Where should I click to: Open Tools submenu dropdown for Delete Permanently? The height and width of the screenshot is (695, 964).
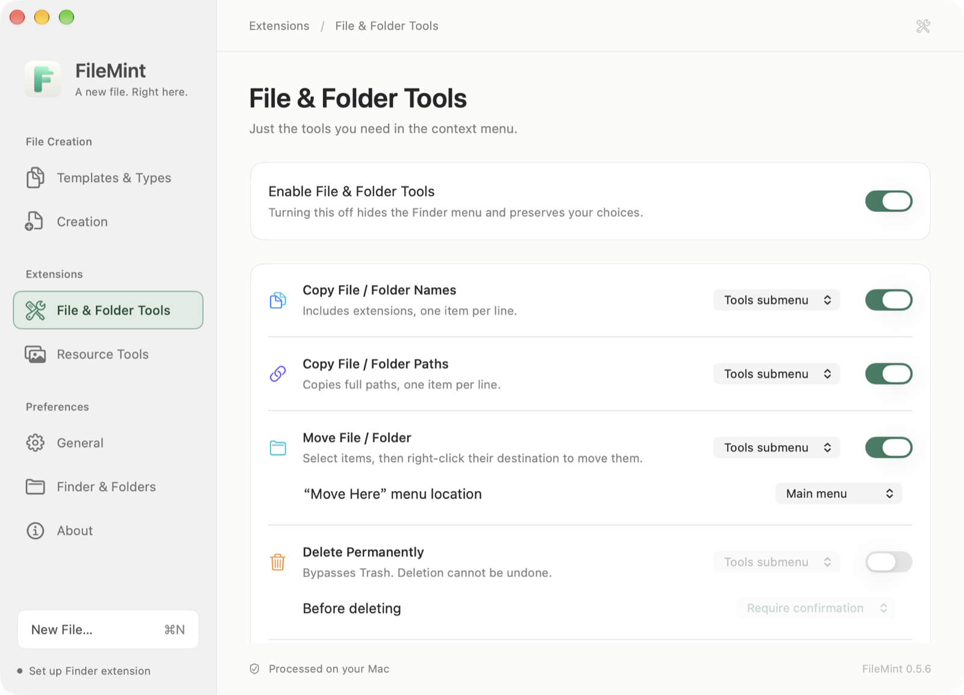point(777,562)
